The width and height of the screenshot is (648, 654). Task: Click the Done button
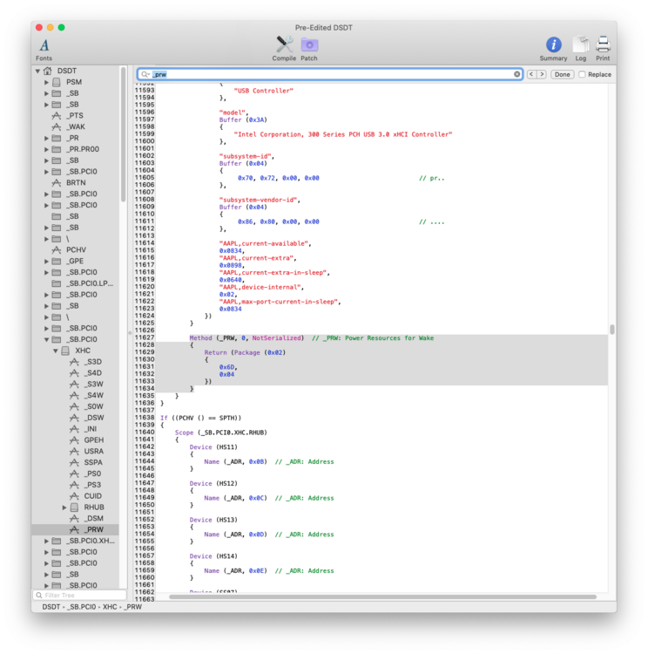pyautogui.click(x=563, y=75)
